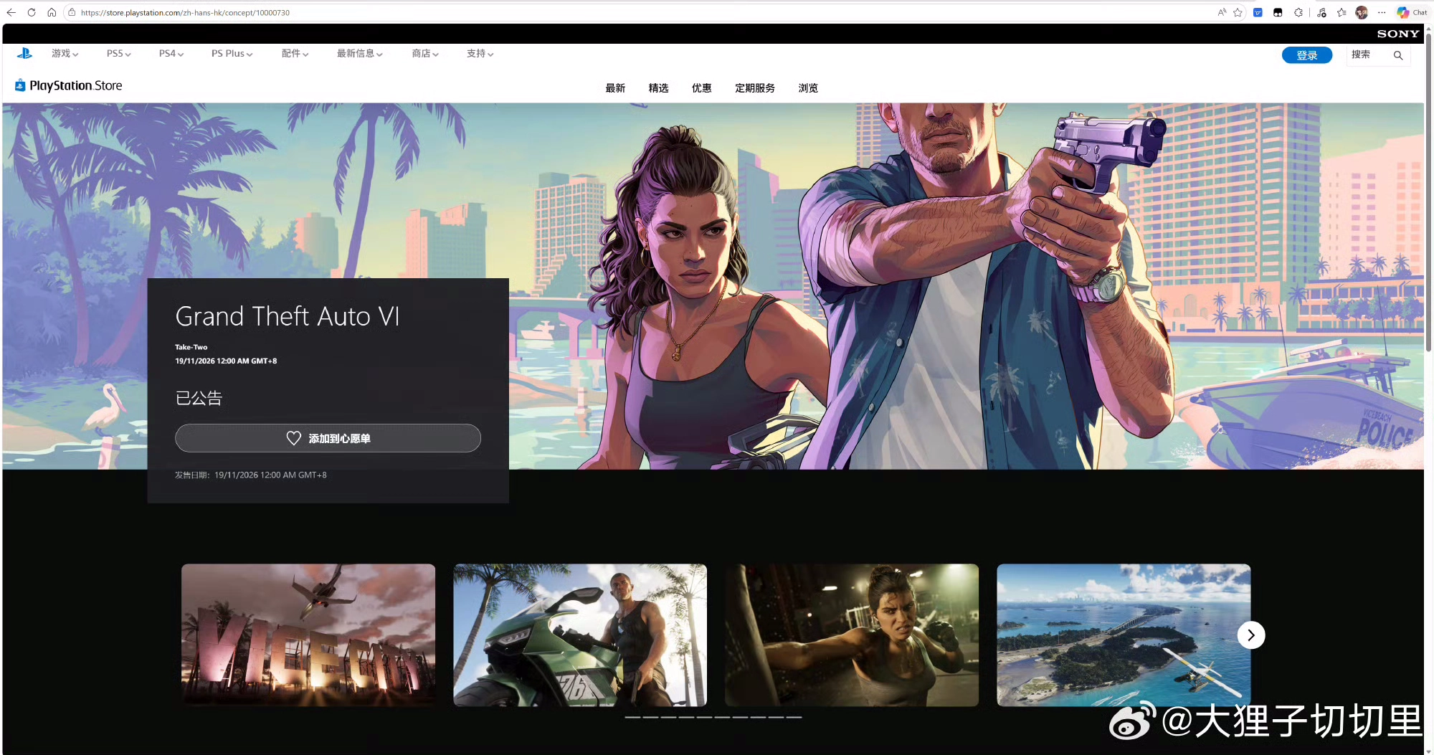
Task: Click the PlayStation logo icon
Action: click(24, 54)
